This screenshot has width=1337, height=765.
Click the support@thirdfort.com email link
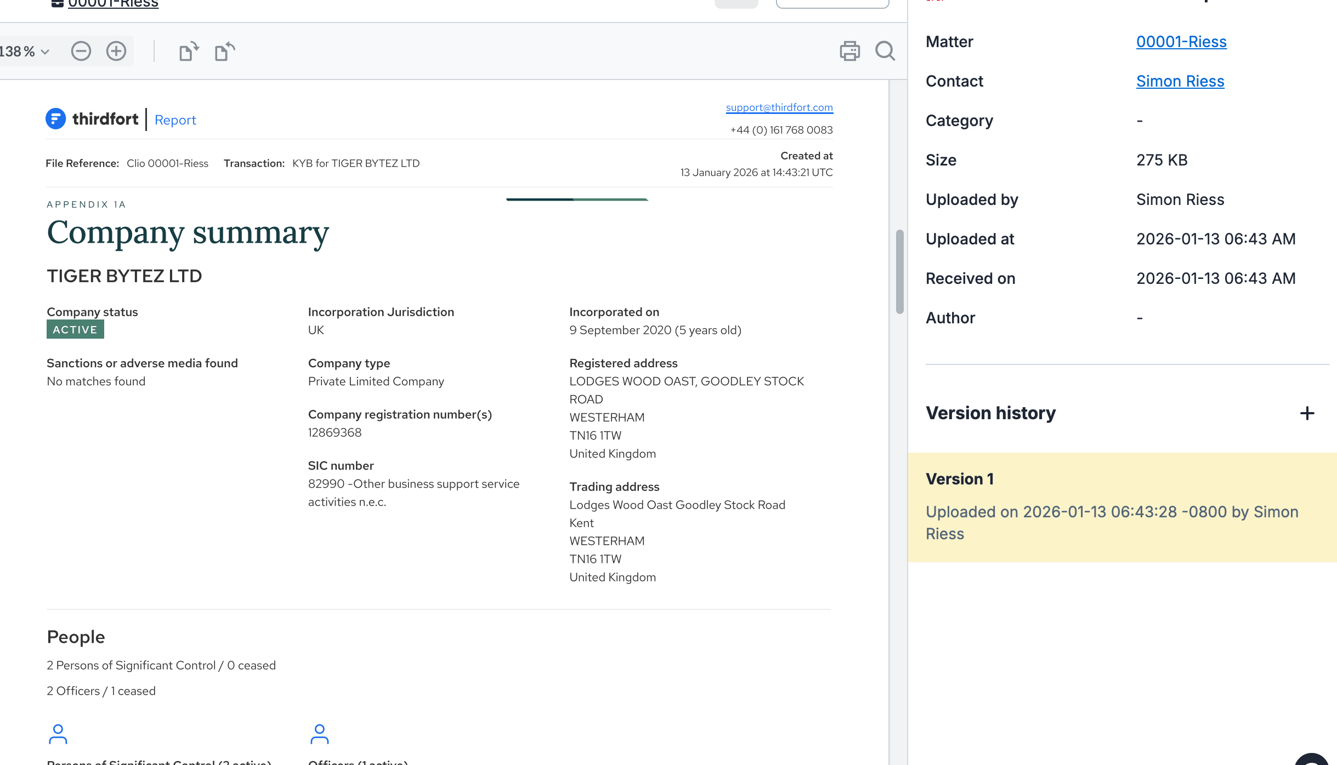pyautogui.click(x=779, y=107)
